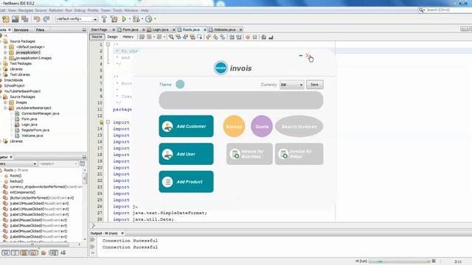Switch to the Services panel tab

coord(21,30)
